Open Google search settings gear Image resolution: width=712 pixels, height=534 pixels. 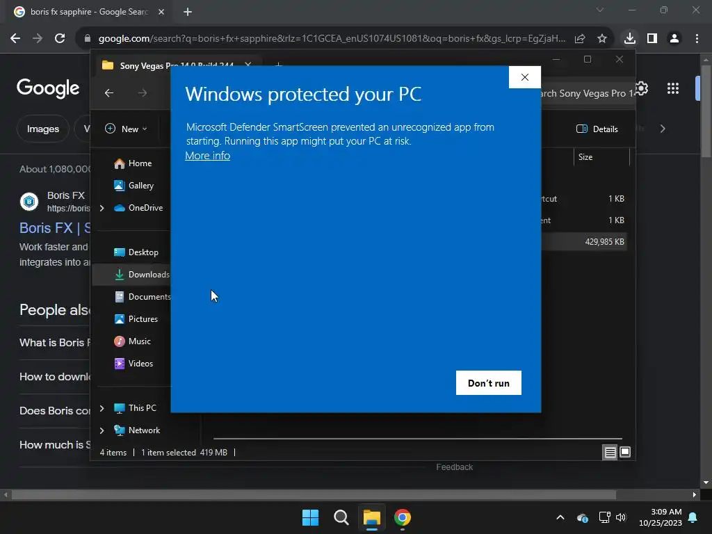pos(641,88)
